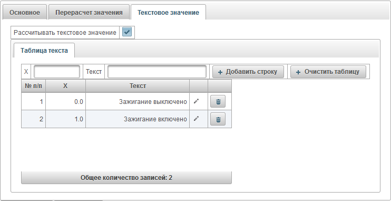
Task: Edit row 2 with pencil icon
Action: coord(196,119)
